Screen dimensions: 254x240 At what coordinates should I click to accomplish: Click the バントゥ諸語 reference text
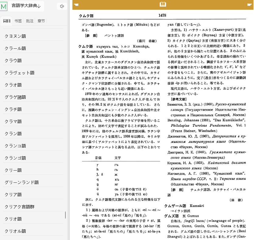114,36
